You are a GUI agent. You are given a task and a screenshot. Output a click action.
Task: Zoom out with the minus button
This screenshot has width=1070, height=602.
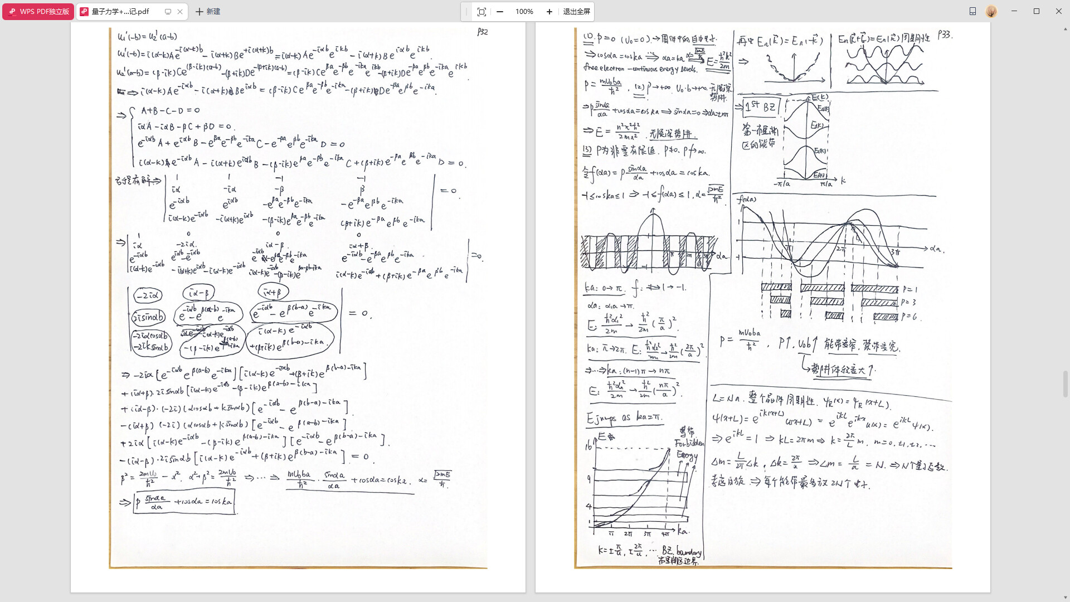tap(500, 11)
